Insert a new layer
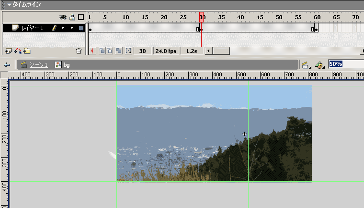This screenshot has width=364, height=208. pos(8,51)
